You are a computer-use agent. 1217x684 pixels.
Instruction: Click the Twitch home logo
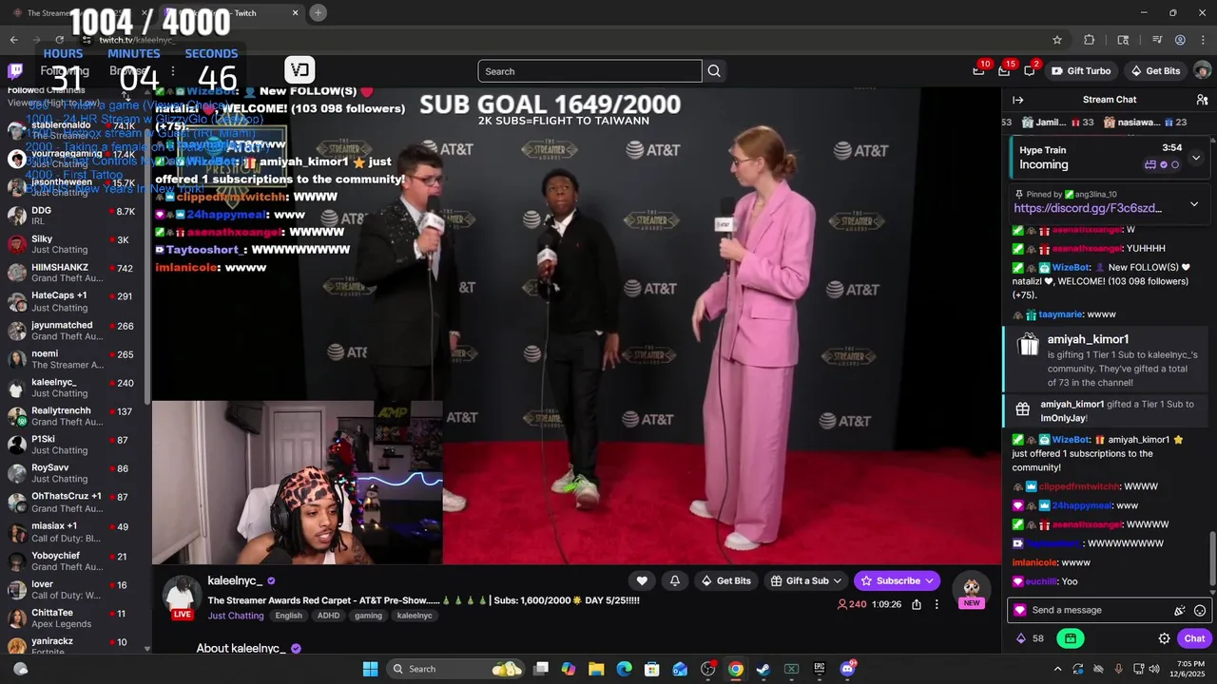click(15, 71)
